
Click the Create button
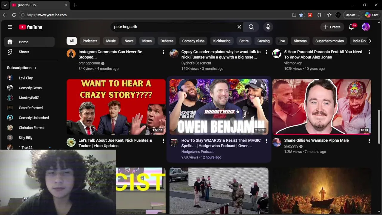pos(332,27)
